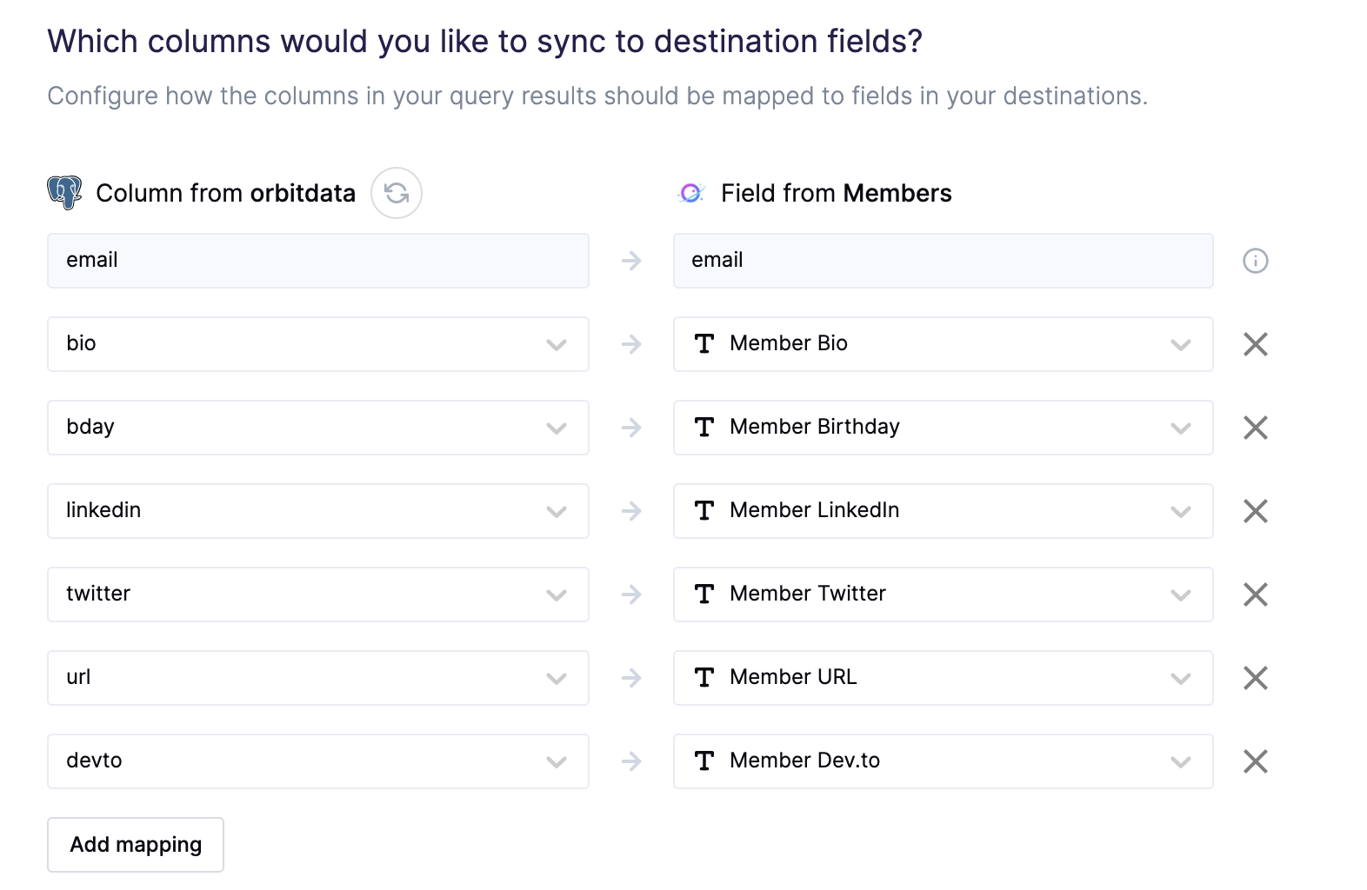This screenshot has width=1367, height=890.
Task: Click the Add mapping button
Action: coord(136,845)
